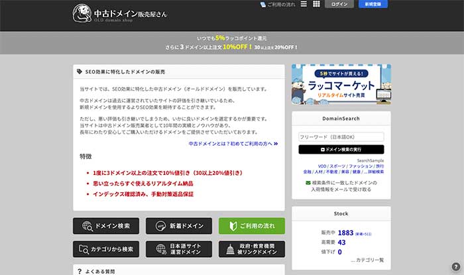
Task: Click the round help question icon
Action: pyautogui.click(x=456, y=266)
